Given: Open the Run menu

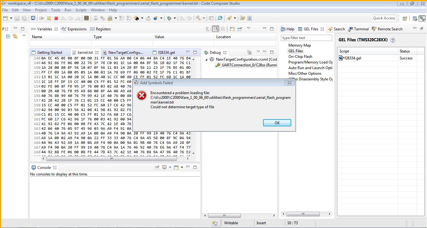Looking at the screenshot, I should 68,10.
